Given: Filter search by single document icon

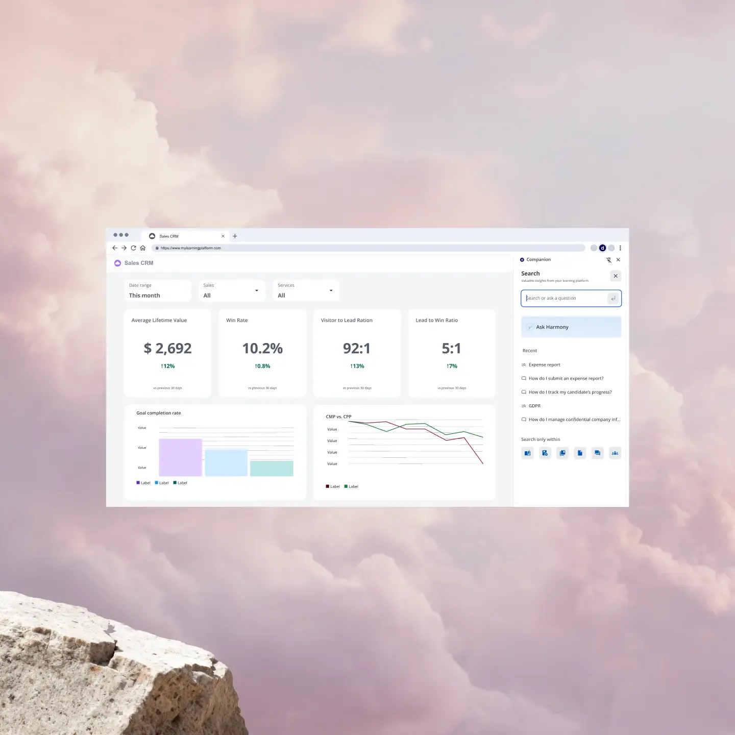Looking at the screenshot, I should pos(580,453).
